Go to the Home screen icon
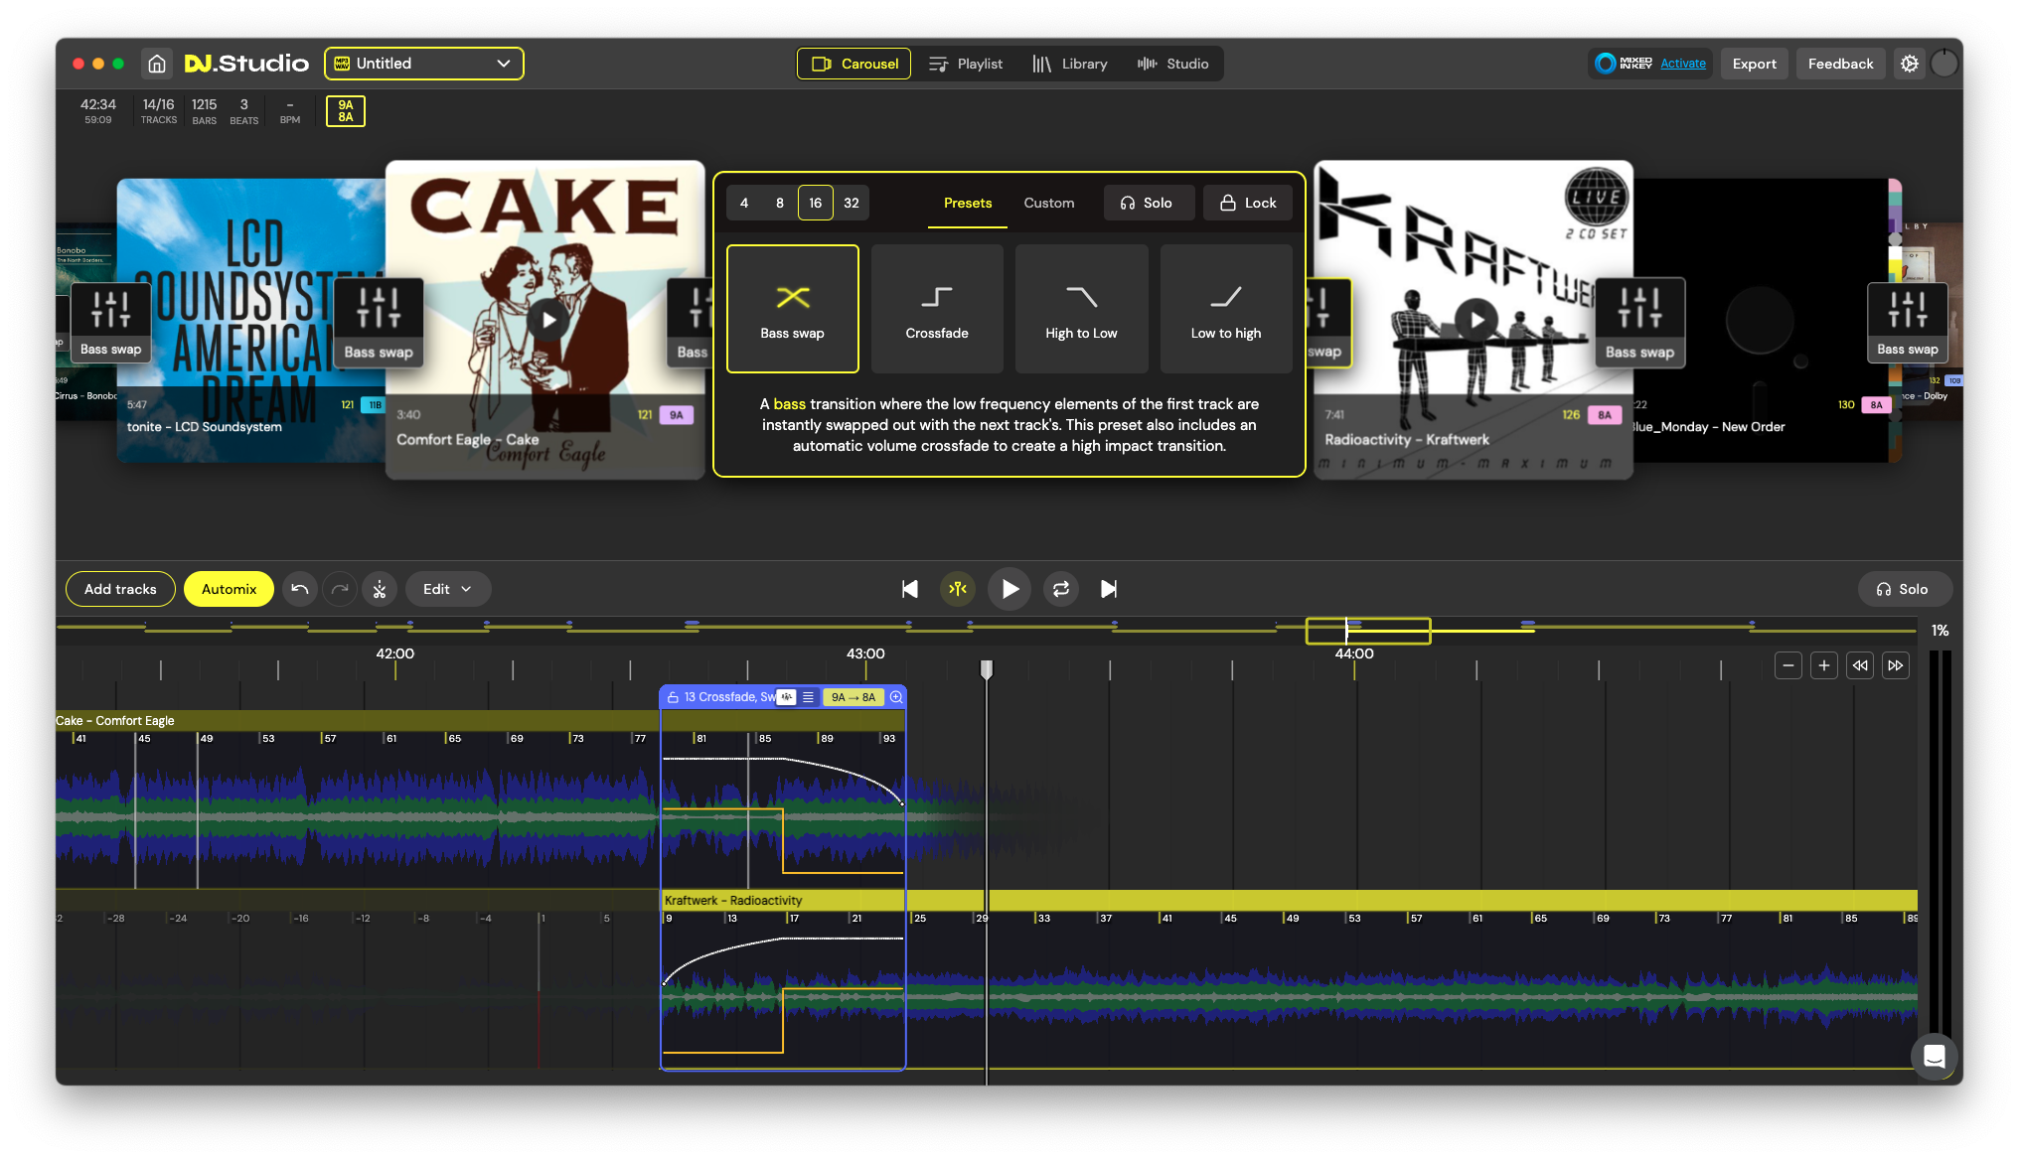Viewport: 2019px width, 1159px height. point(157,64)
